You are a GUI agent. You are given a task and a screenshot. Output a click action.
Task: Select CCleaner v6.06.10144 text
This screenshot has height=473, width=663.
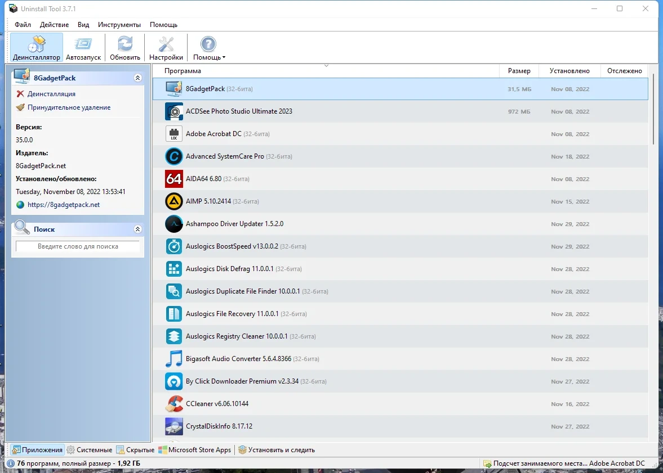pyautogui.click(x=217, y=404)
